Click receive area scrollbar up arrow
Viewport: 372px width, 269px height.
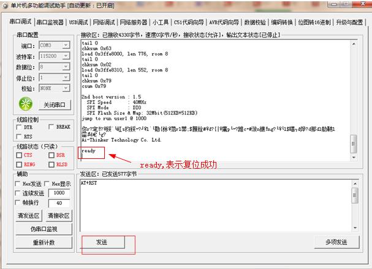point(354,44)
